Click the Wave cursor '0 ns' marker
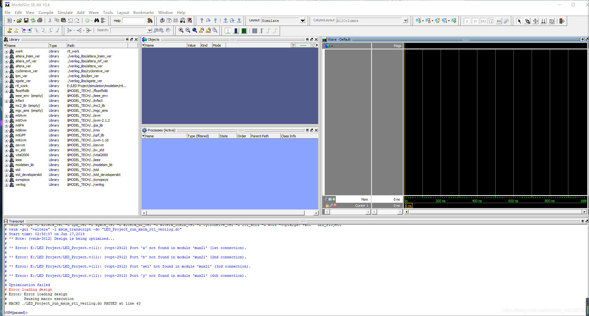The width and height of the screenshot is (589, 316). coord(408,206)
